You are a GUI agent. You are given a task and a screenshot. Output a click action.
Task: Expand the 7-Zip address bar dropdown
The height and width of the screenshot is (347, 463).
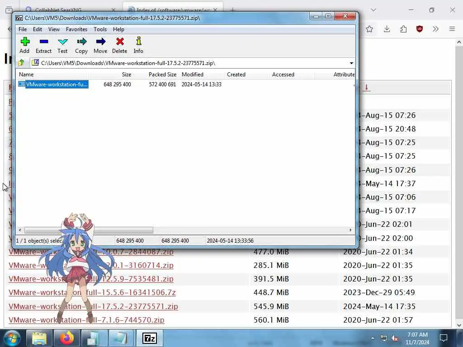(351, 63)
